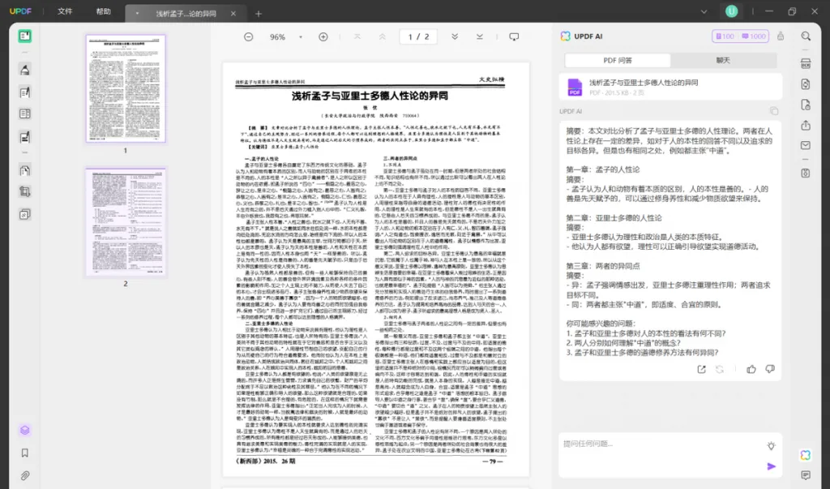Select the 浅析孟子 document tab

coord(186,14)
